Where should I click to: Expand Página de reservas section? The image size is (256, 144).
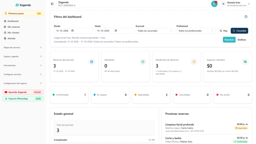23,47
